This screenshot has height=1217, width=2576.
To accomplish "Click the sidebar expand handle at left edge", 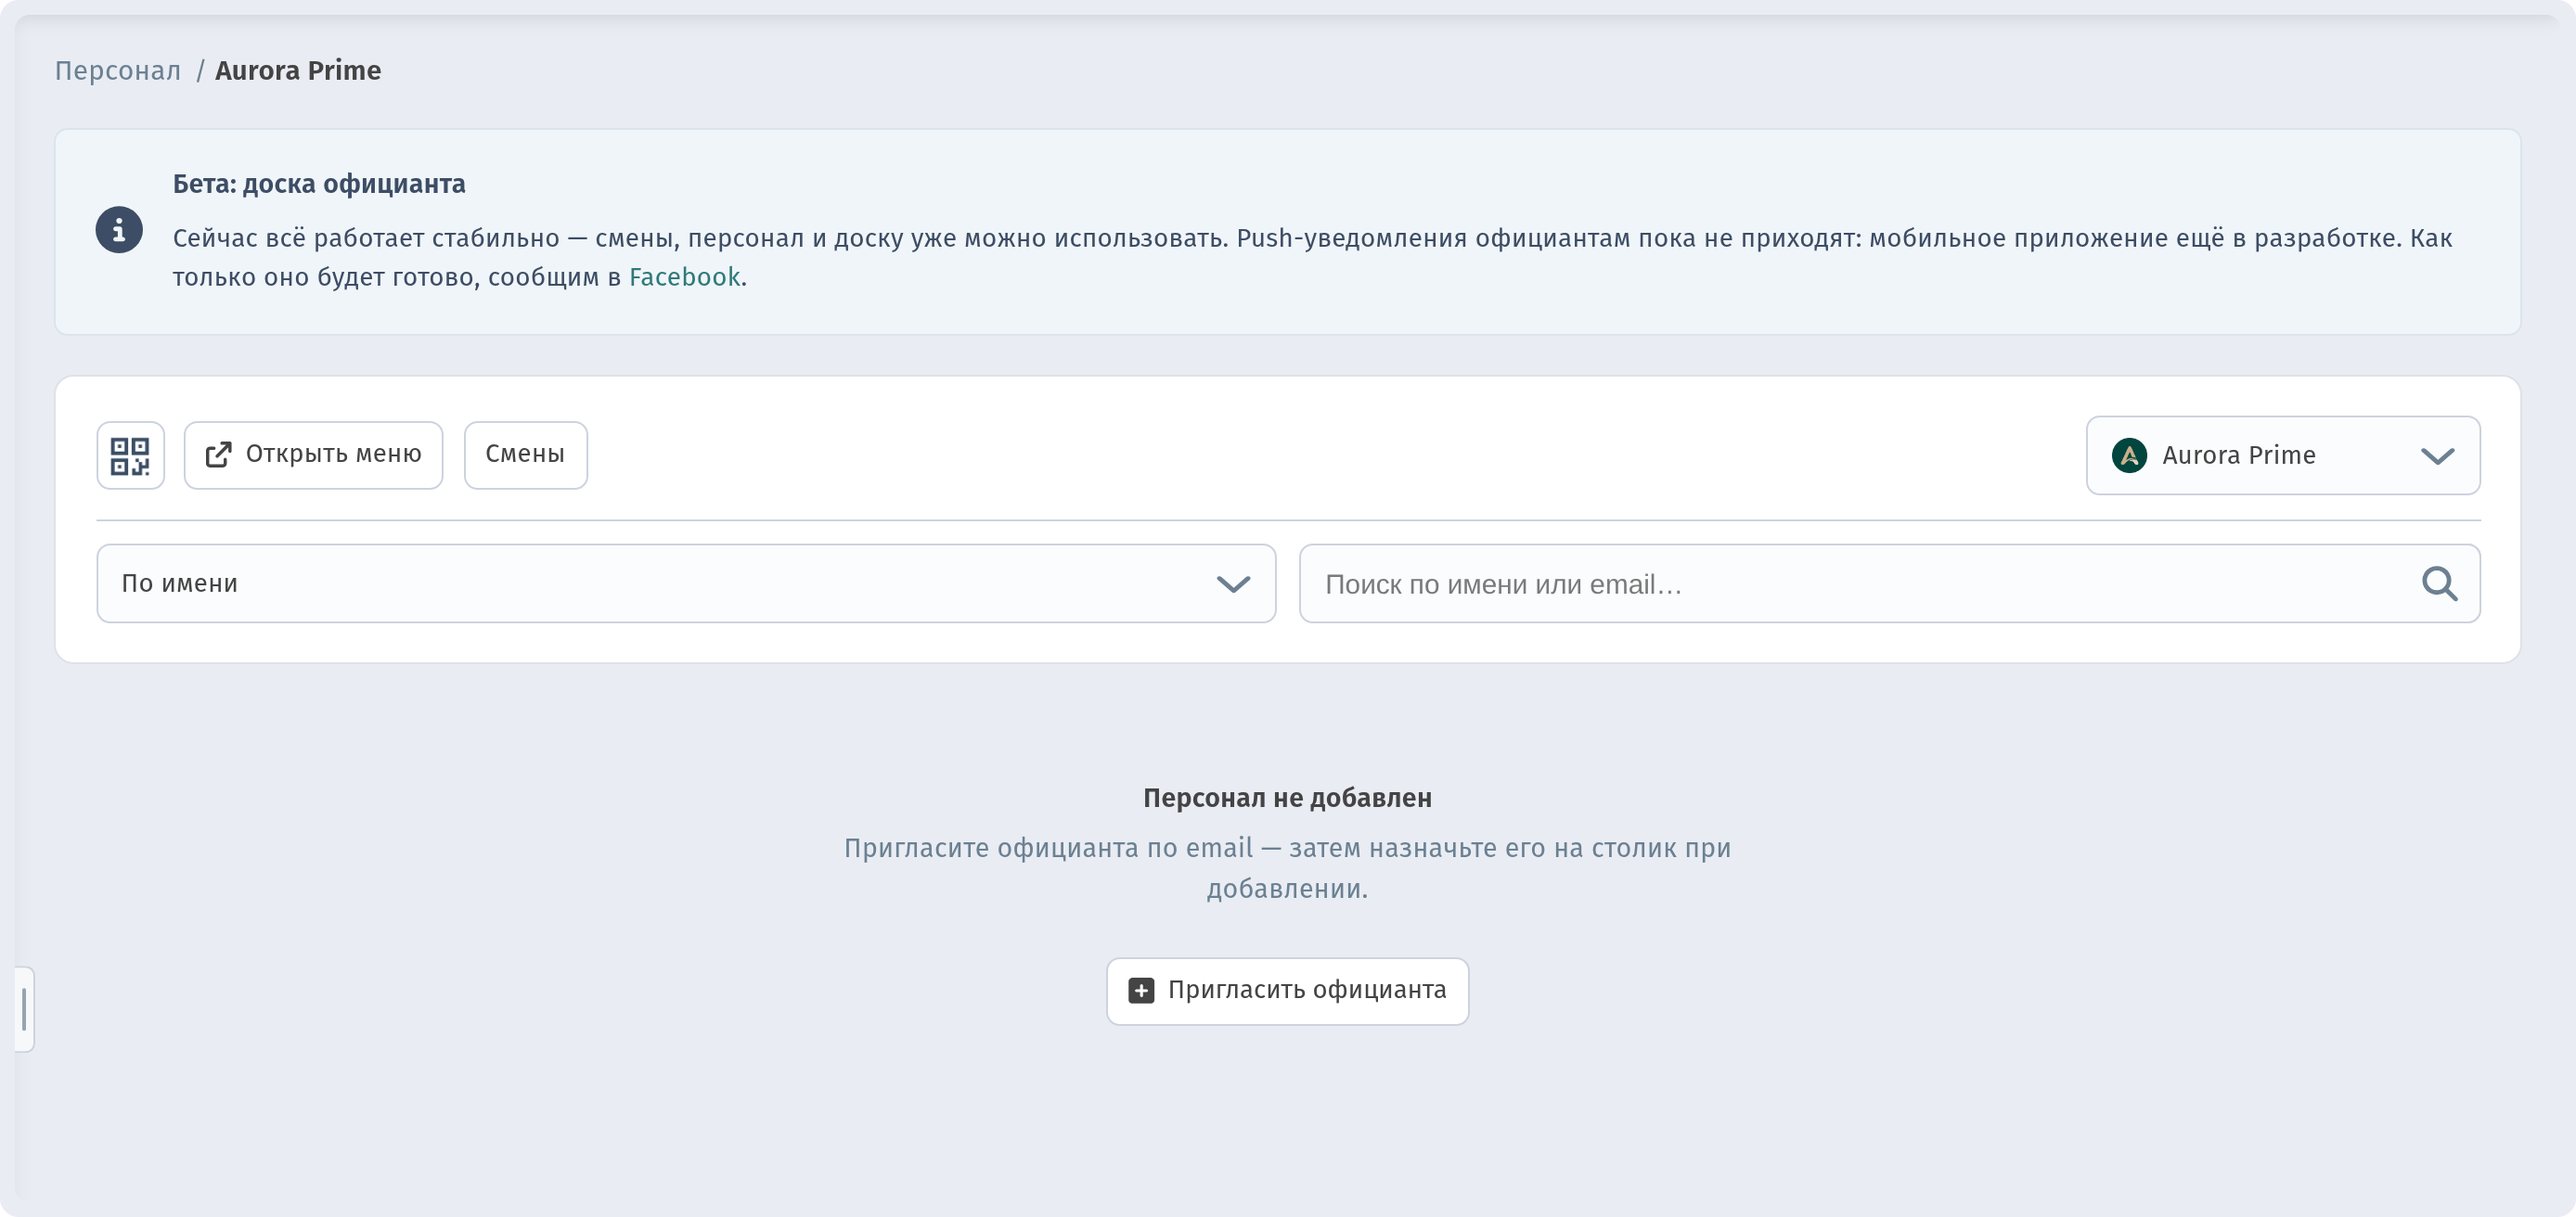I will click(24, 1009).
